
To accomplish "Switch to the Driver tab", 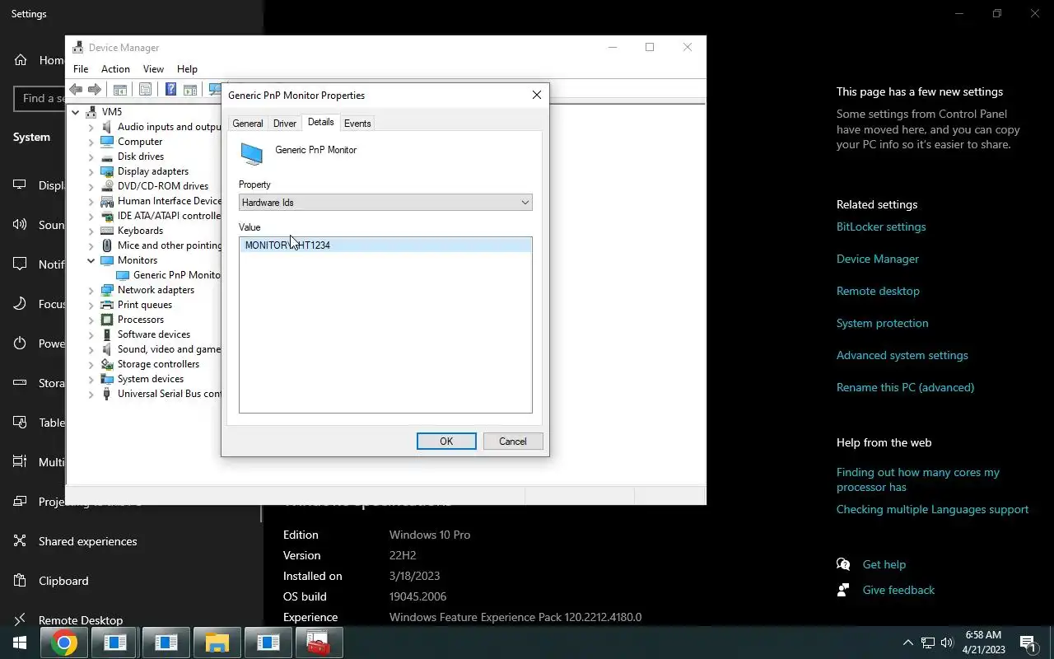I will 285,124.
